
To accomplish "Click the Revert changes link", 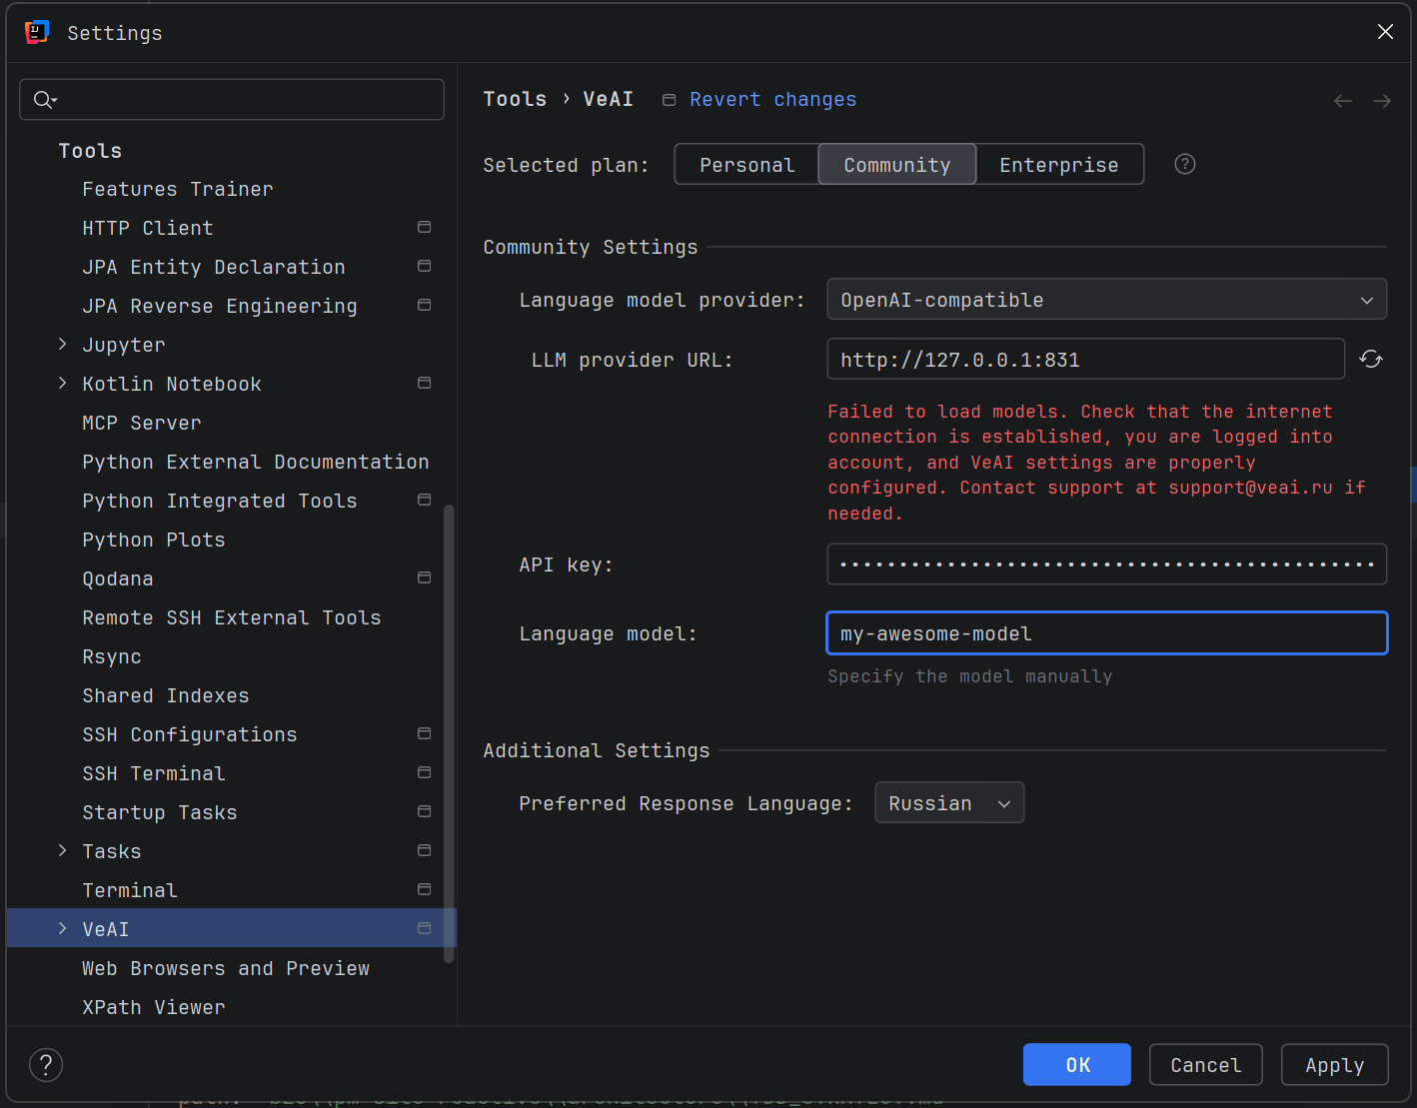I will coord(772,100).
